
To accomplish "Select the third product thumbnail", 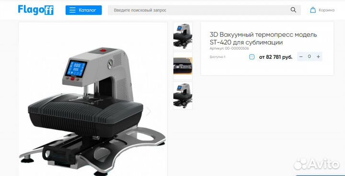I will click(x=183, y=96).
